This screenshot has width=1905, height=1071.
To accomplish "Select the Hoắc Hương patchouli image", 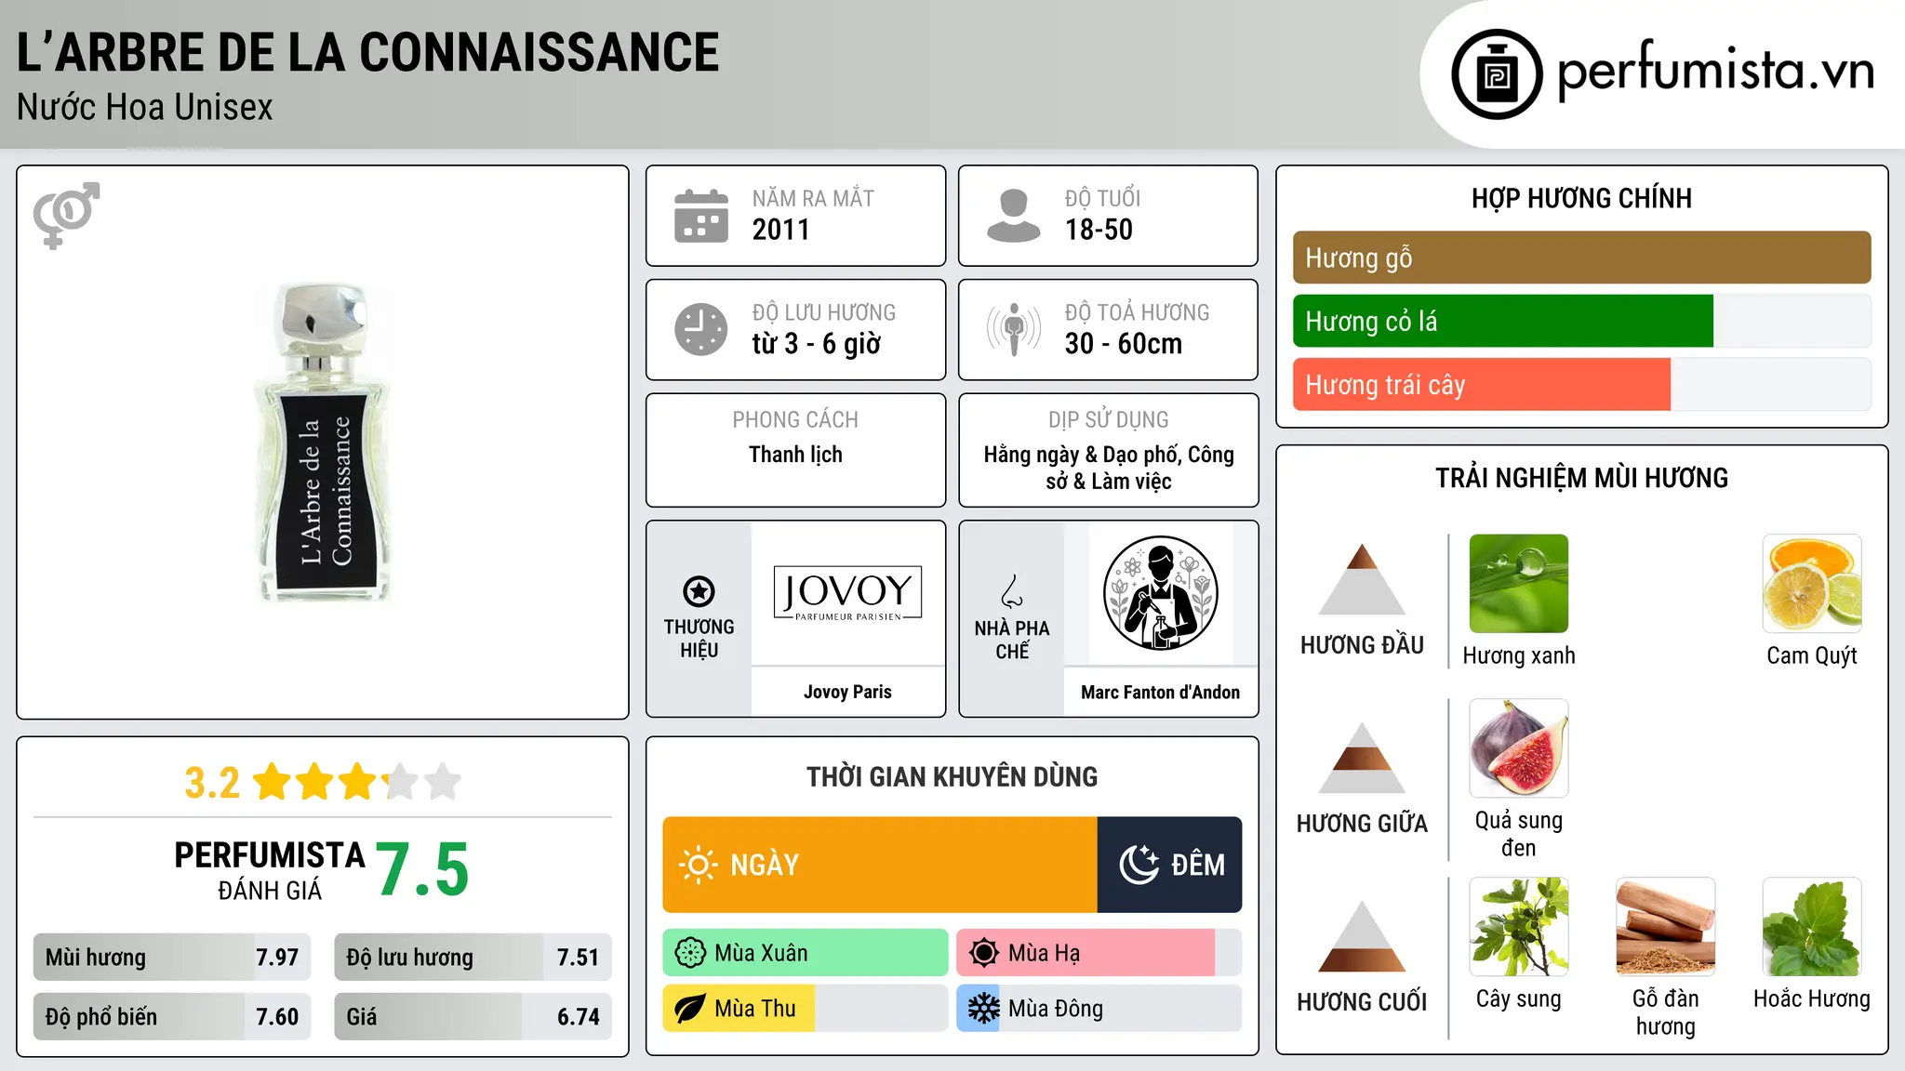I will [1812, 927].
